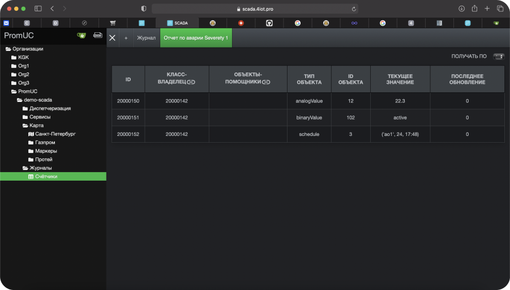Viewport: 510px width, 290px height.
Task: Add a new tab with plus button
Action: click(126, 38)
